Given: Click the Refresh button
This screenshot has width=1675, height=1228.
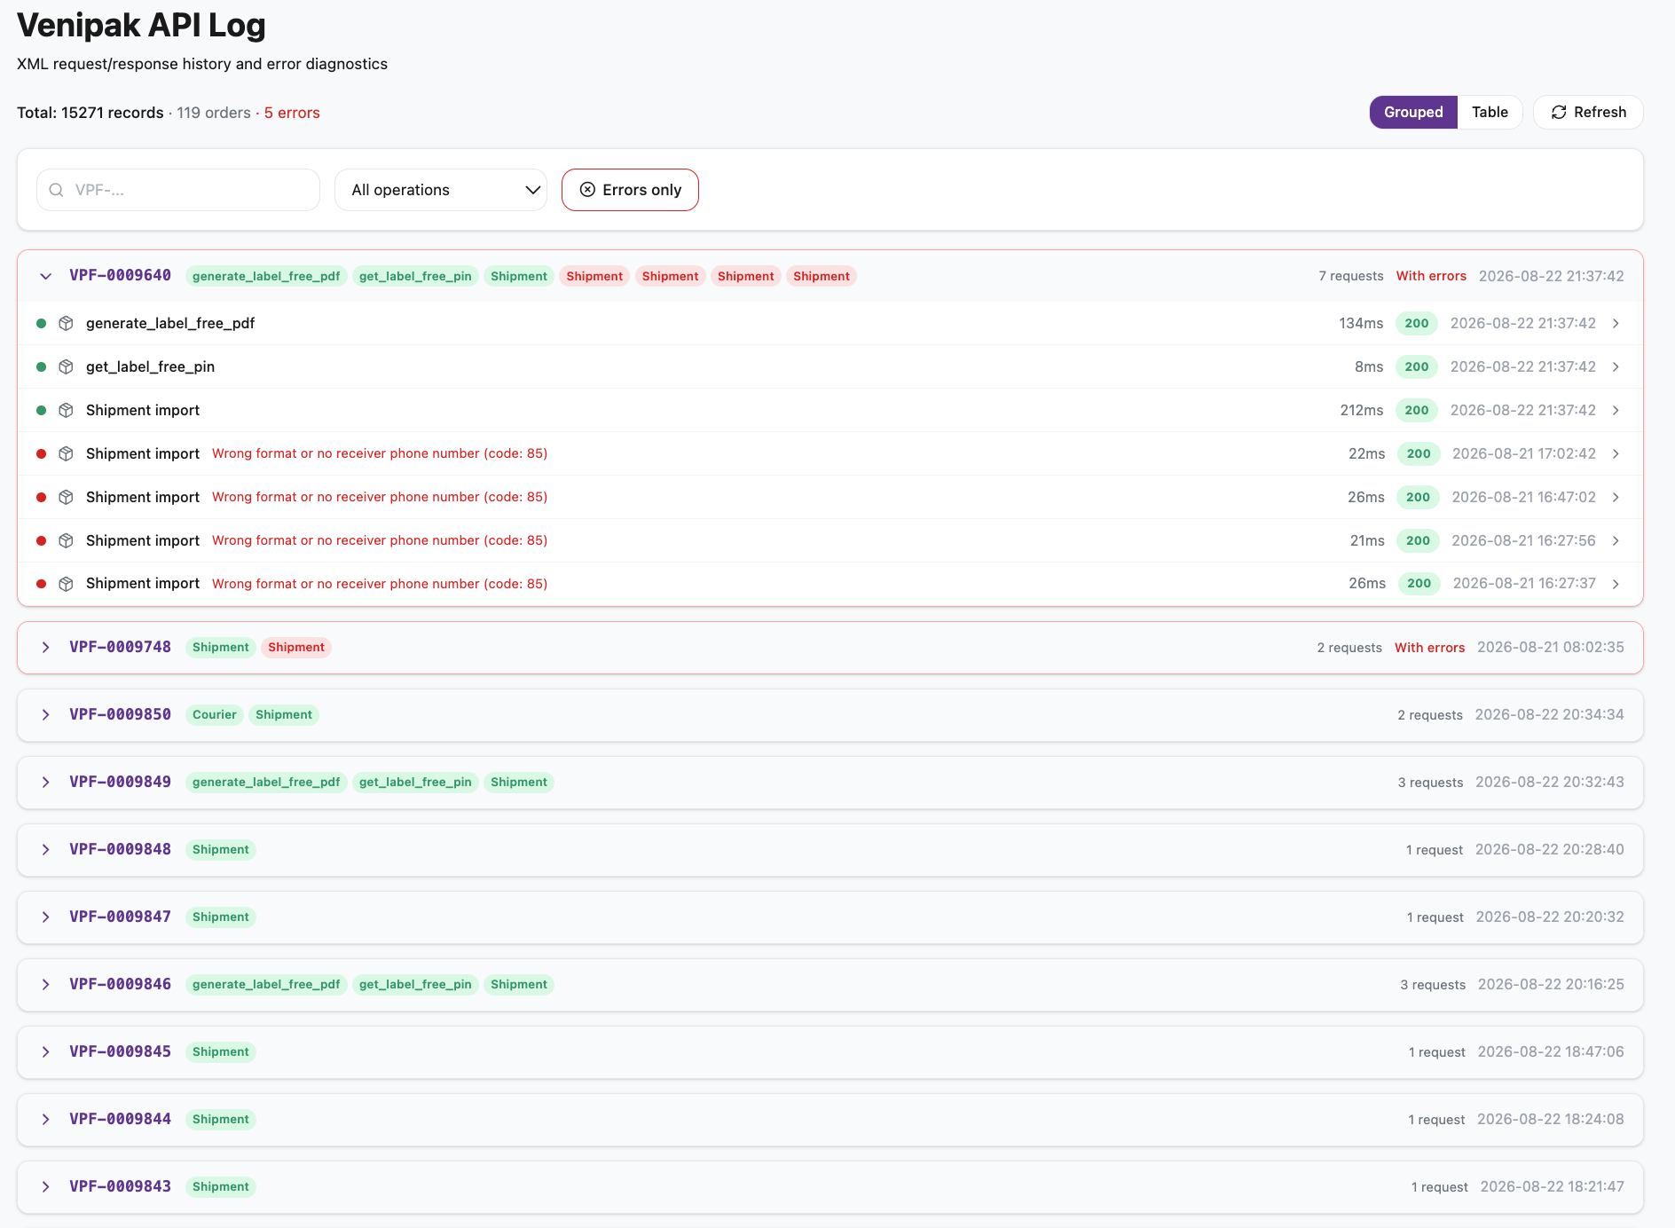Looking at the screenshot, I should coord(1588,112).
